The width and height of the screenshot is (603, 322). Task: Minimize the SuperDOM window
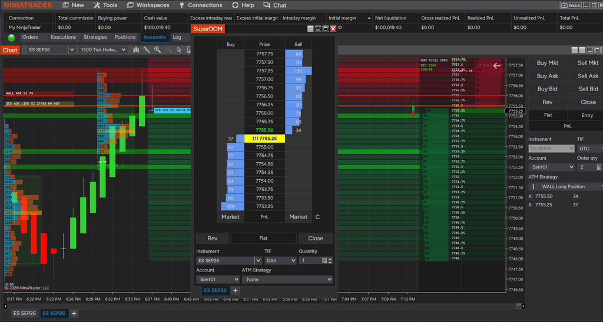click(x=318, y=29)
